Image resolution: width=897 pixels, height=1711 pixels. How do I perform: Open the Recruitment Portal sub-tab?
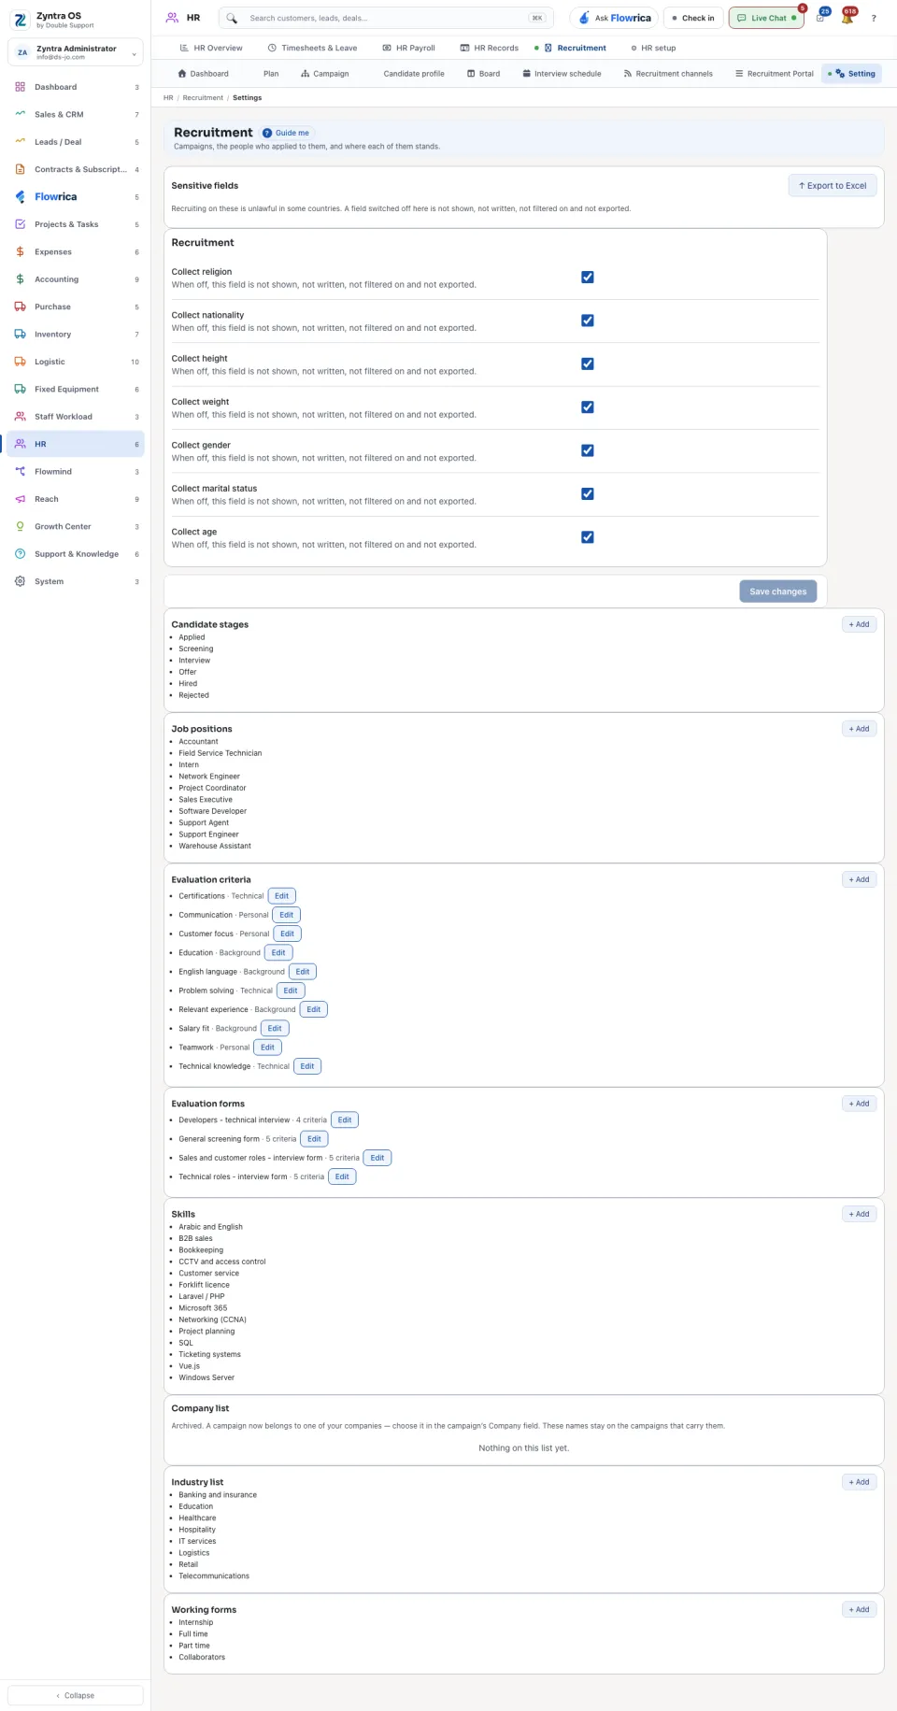[x=775, y=74]
